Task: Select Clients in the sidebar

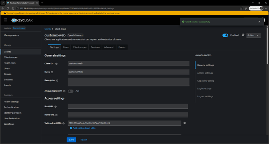Action: tap(20, 52)
